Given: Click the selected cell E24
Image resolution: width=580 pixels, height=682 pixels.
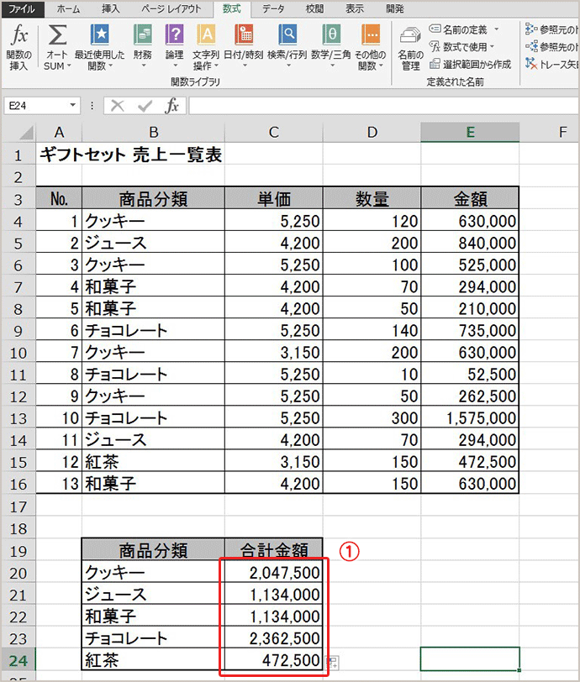Looking at the screenshot, I should 470,659.
